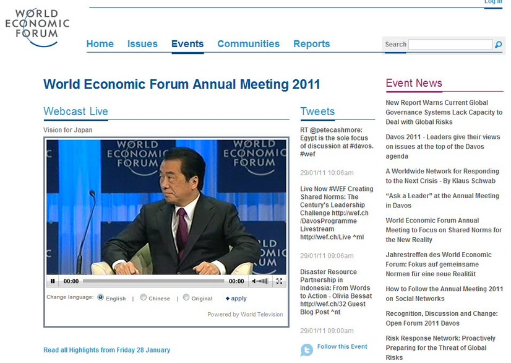Click the Vision for Japan caption
511x363 pixels.
pos(68,130)
